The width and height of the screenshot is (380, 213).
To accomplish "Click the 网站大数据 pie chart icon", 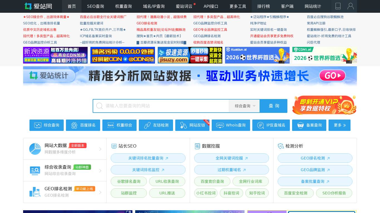I will (x=35, y=149).
